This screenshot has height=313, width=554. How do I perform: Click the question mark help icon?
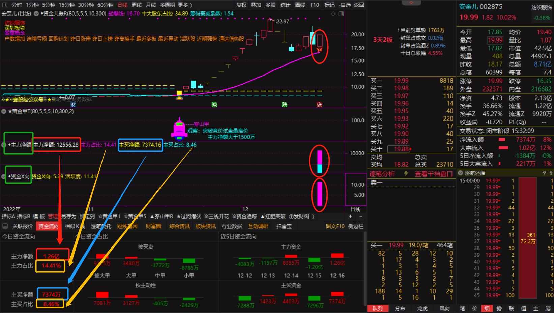coord(551,173)
